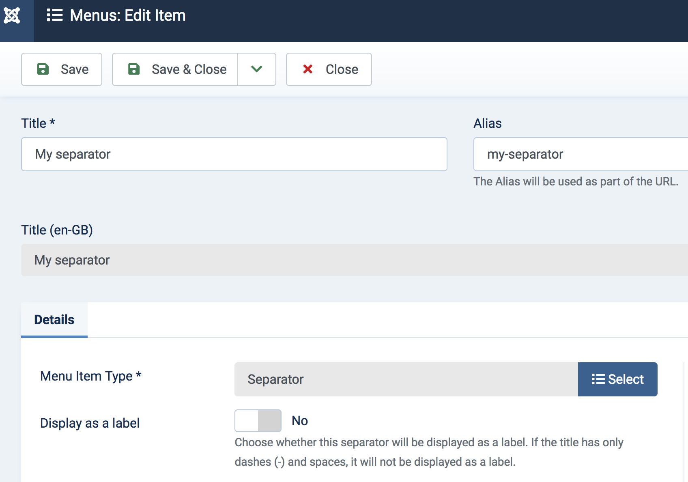This screenshot has height=482, width=688.
Task: Click the separator label description text
Action: point(429,452)
